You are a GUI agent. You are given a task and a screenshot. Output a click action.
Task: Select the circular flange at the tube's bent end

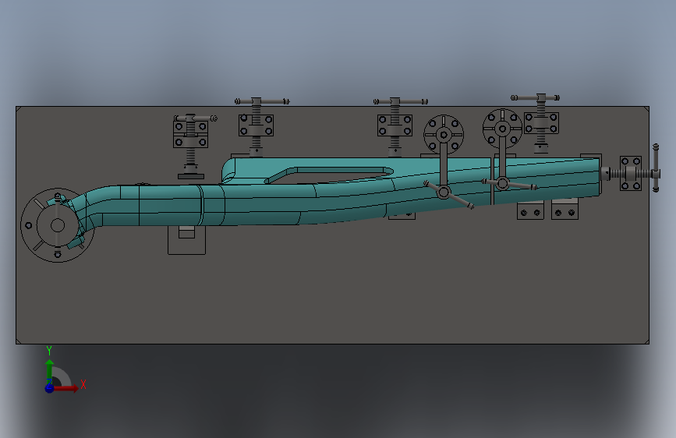pyautogui.click(x=58, y=225)
